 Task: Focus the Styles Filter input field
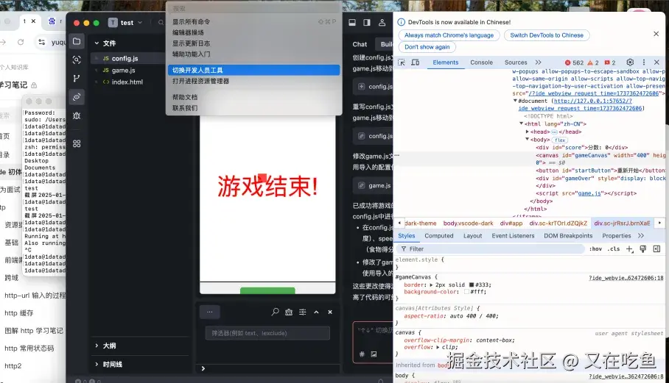[490, 249]
